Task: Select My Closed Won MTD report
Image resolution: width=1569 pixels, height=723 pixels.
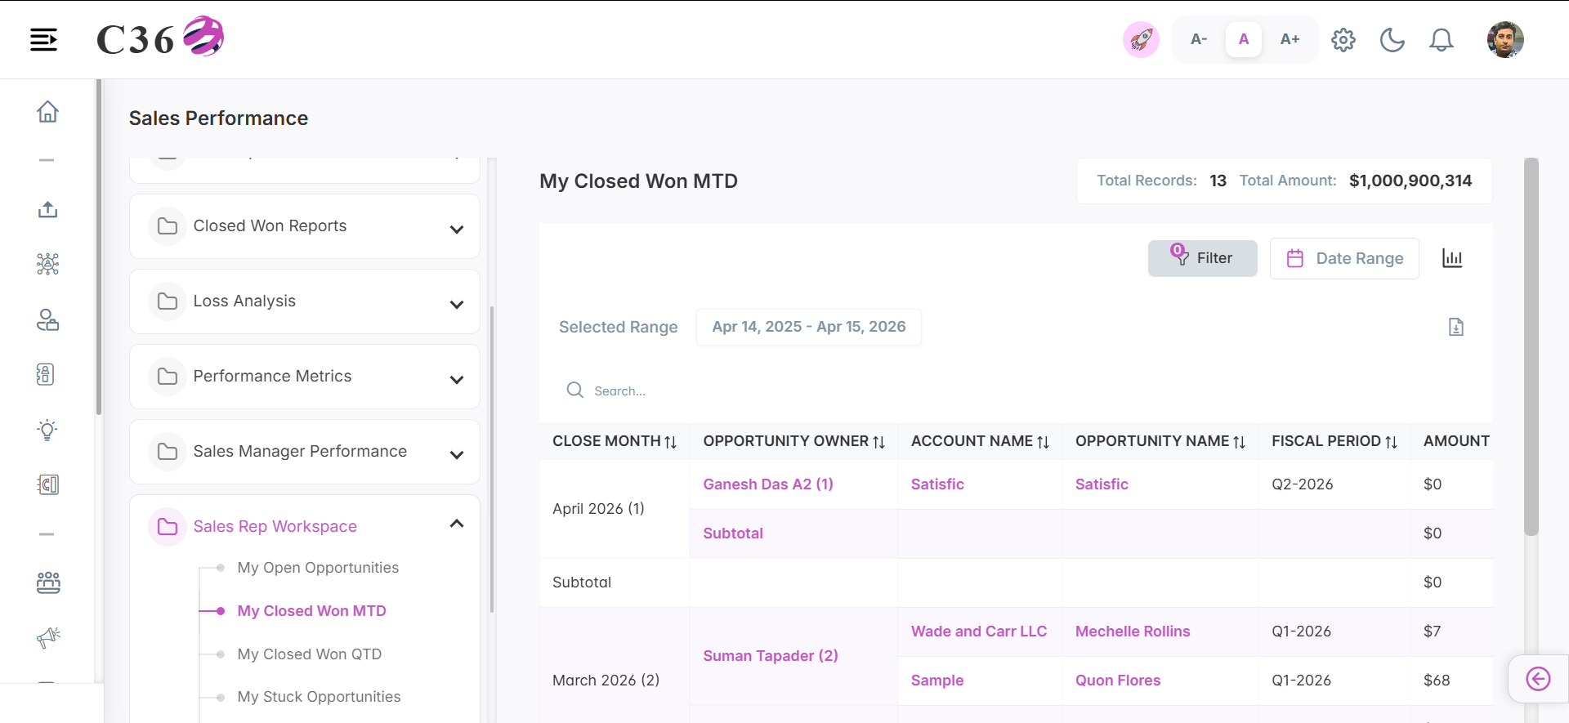Action: [x=311, y=611]
